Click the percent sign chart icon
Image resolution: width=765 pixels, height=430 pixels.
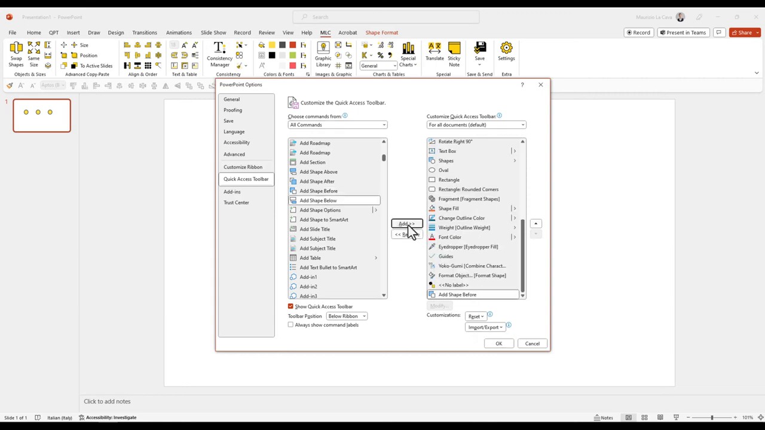click(380, 55)
